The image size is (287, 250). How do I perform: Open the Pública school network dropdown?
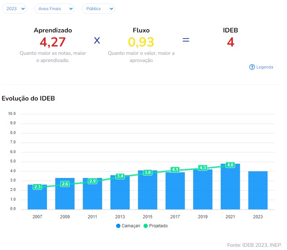click(98, 9)
